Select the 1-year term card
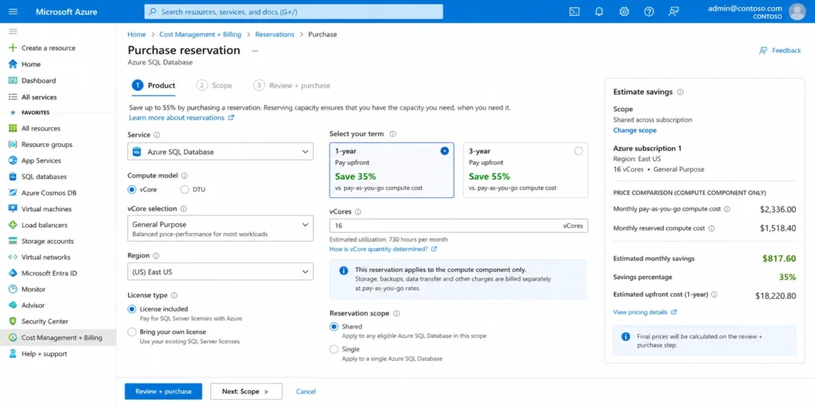Image resolution: width=815 pixels, height=407 pixels. (392, 170)
